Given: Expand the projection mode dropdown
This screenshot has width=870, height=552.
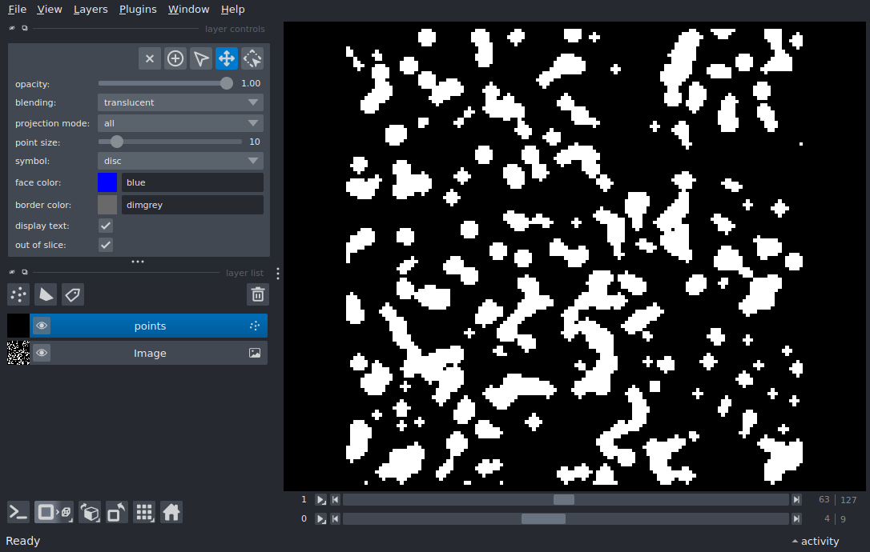Looking at the screenshot, I should [180, 123].
